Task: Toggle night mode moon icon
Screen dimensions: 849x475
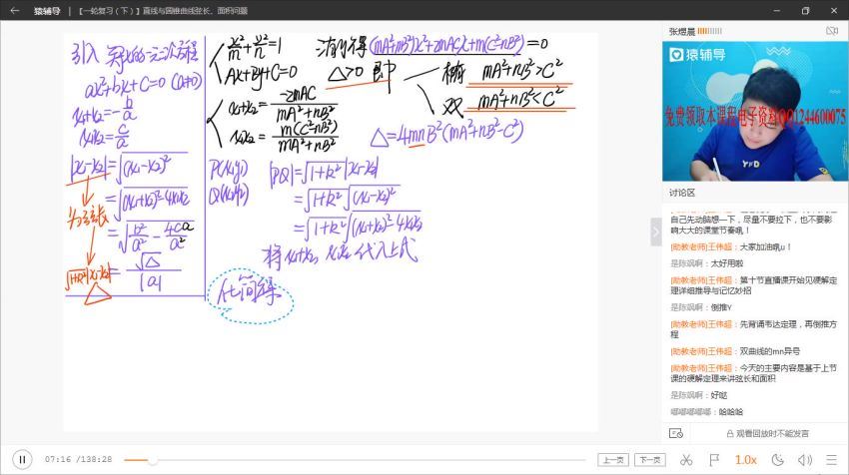Action: tap(777, 460)
